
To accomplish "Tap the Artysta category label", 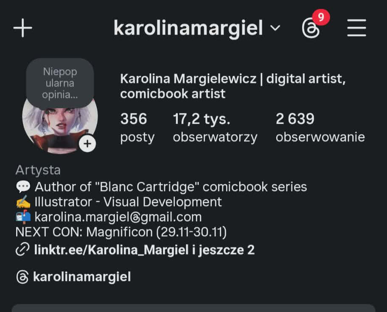I will (38, 170).
